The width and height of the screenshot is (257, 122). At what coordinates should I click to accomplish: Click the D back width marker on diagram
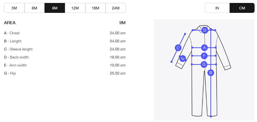(205, 30)
